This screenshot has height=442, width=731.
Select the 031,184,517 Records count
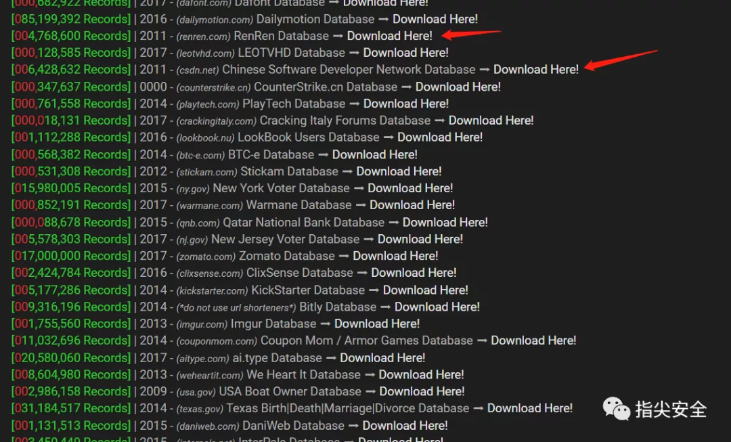click(71, 408)
